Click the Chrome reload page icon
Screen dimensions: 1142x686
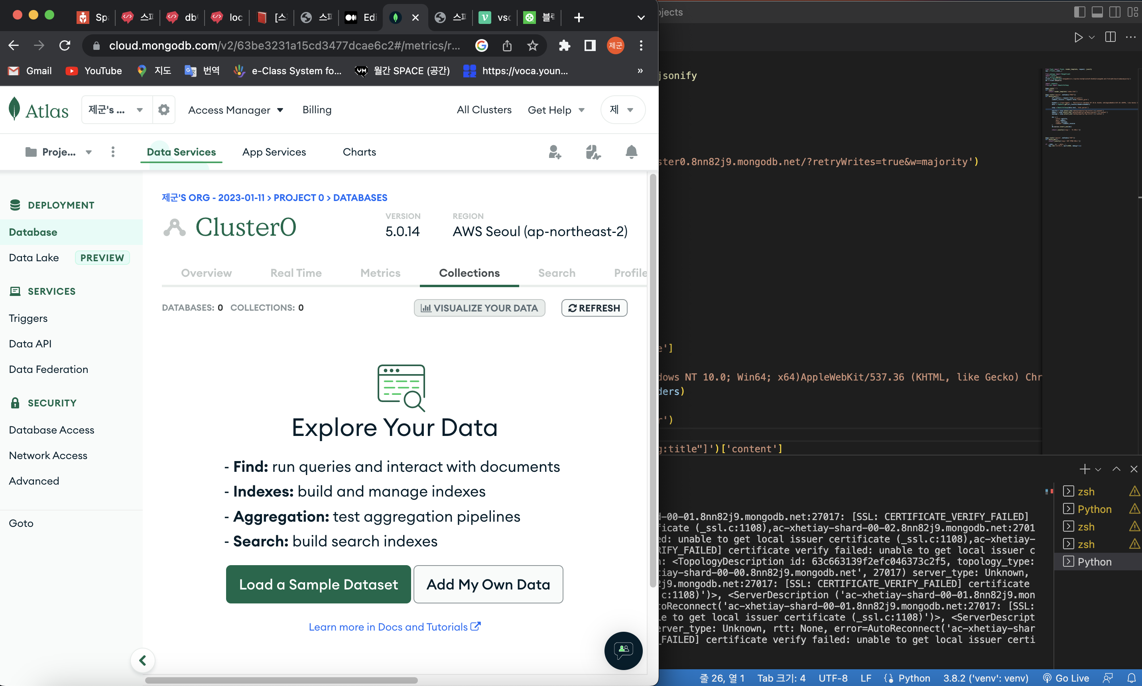click(65, 45)
